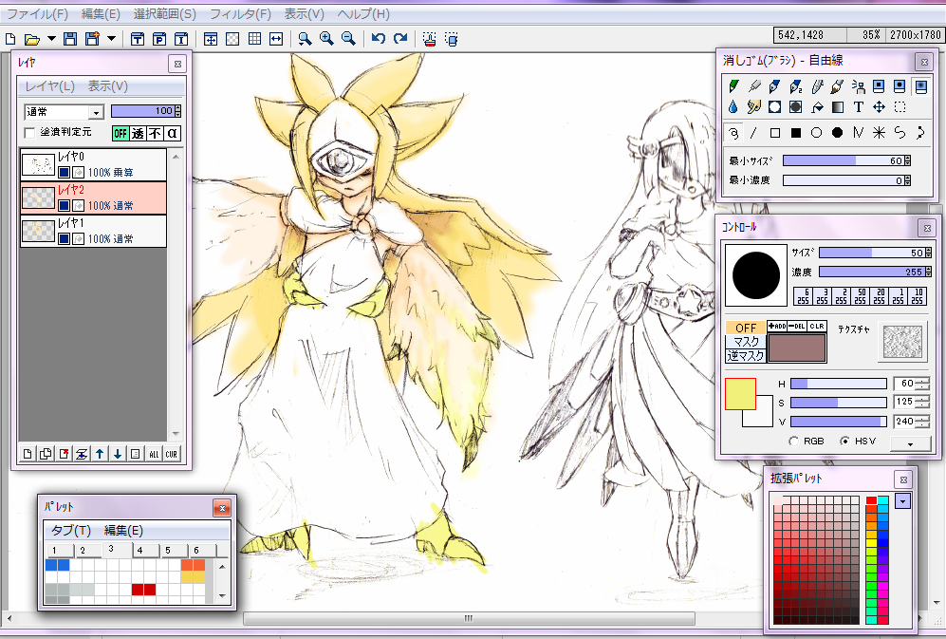Click the CLR button above the mask preview
This screenshot has width=946, height=639.
(817, 327)
